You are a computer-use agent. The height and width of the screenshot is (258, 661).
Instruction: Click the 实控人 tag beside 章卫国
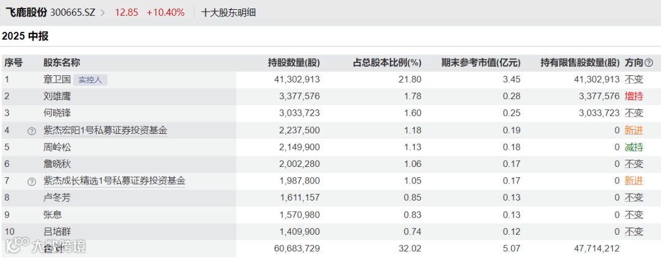click(90, 80)
